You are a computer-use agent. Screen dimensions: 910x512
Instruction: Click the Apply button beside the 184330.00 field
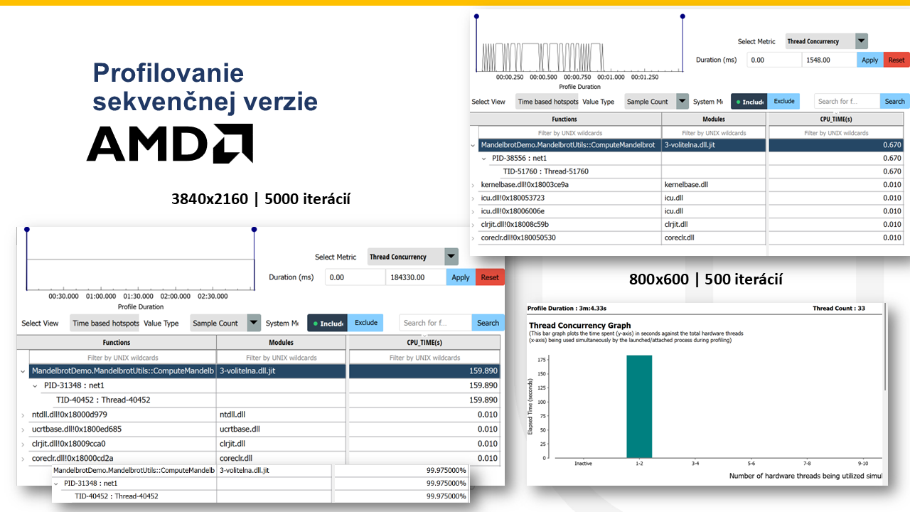tap(461, 277)
